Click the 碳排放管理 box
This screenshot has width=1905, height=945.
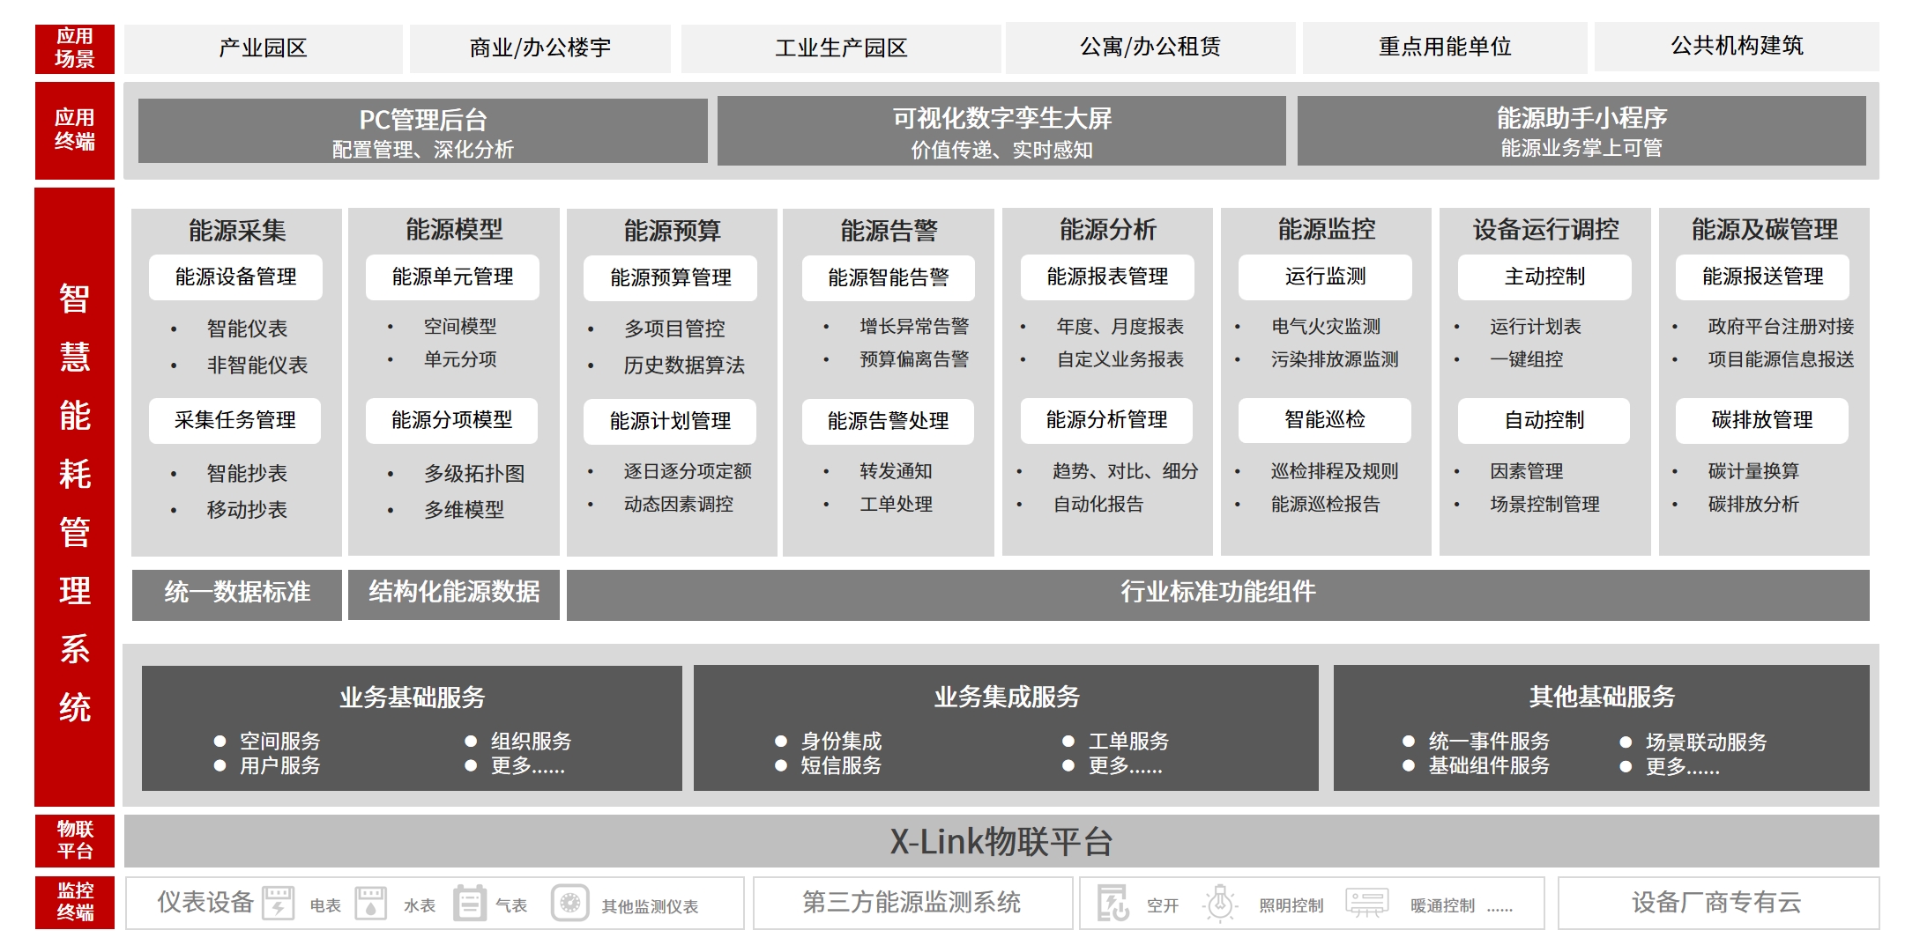(1762, 421)
